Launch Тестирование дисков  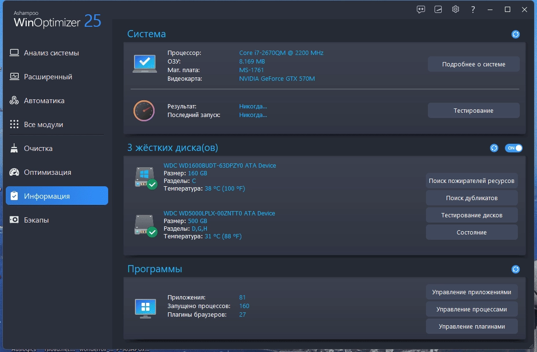471,215
